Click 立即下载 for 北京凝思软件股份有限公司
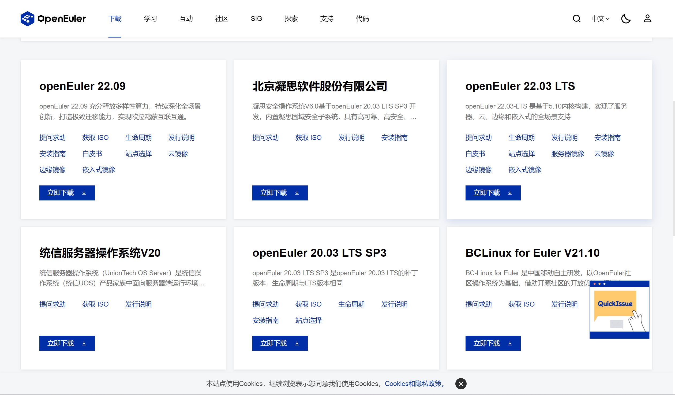The height and width of the screenshot is (395, 675). click(280, 193)
